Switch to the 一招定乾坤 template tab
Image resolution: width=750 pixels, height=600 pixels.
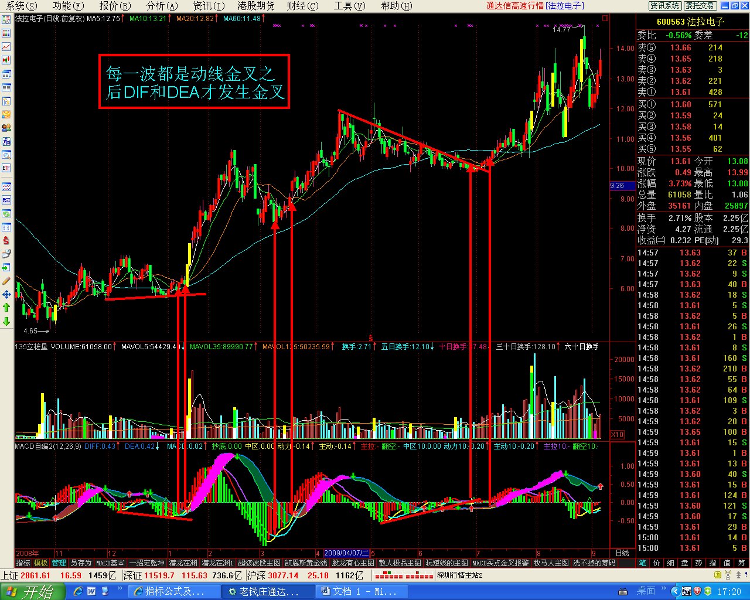click(147, 563)
